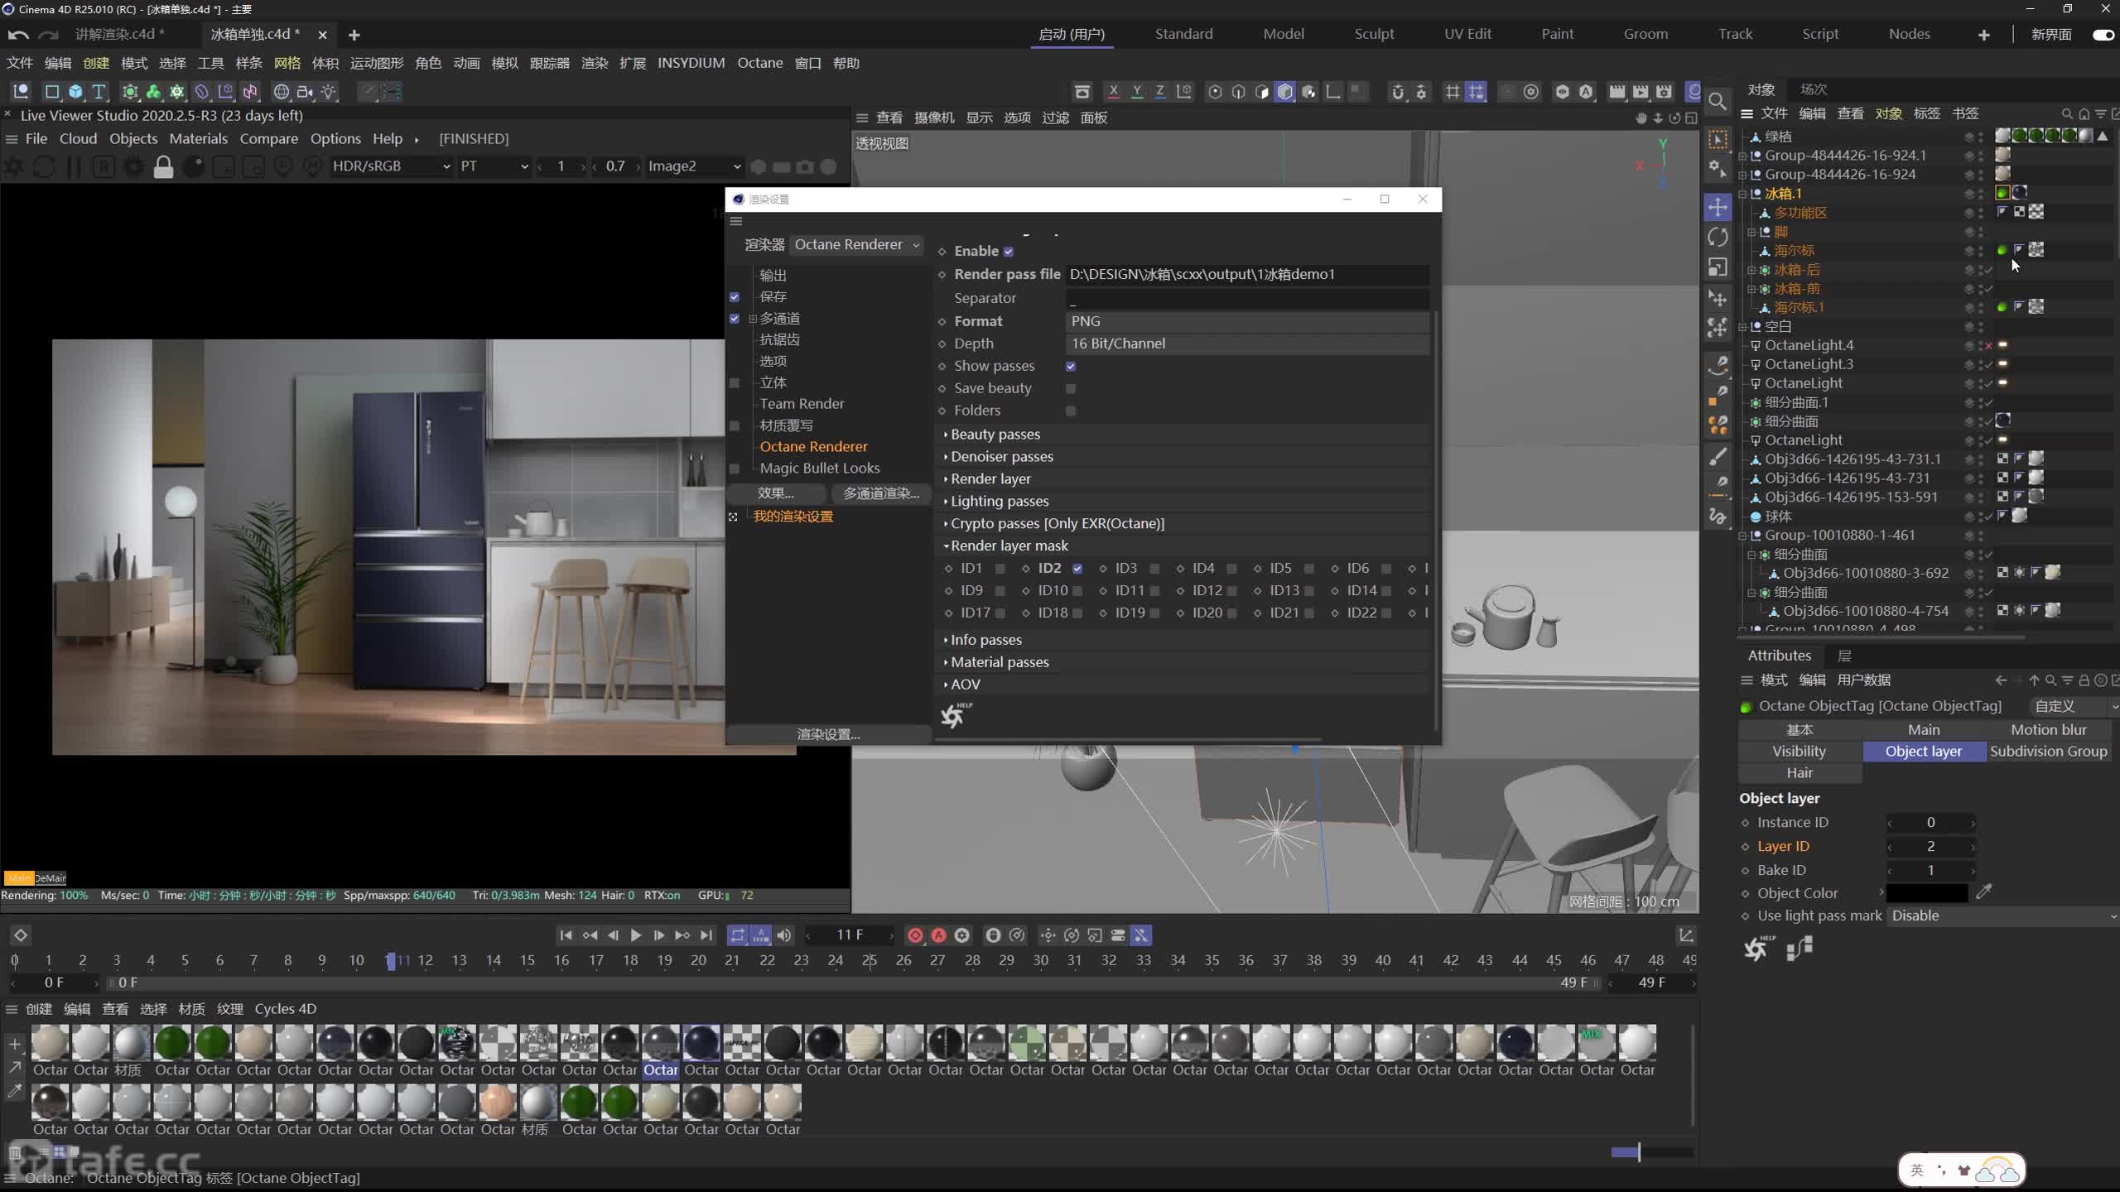Select the Rotate tool in side toolbar
Image resolution: width=2120 pixels, height=1192 pixels.
(1718, 237)
